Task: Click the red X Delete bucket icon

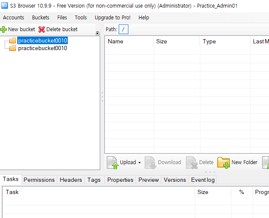Action: pyautogui.click(x=42, y=29)
